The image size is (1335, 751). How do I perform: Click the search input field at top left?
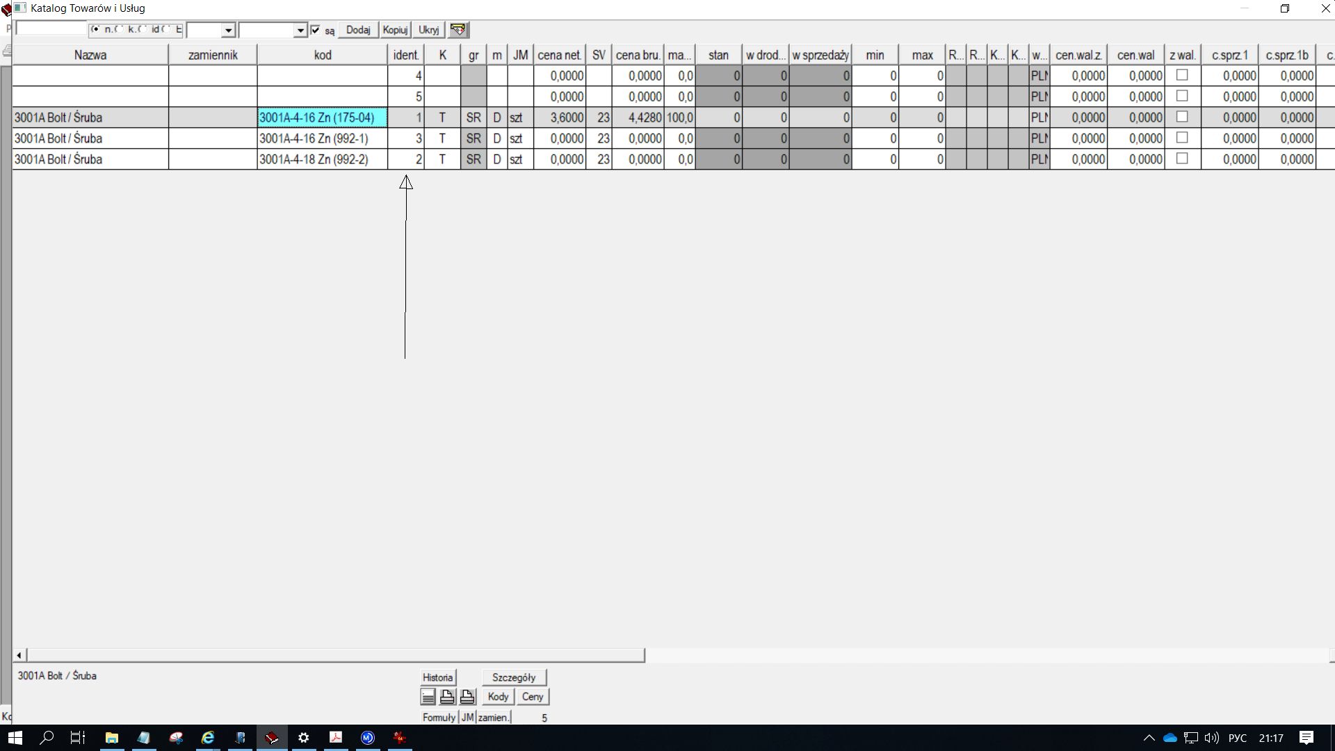pyautogui.click(x=51, y=29)
